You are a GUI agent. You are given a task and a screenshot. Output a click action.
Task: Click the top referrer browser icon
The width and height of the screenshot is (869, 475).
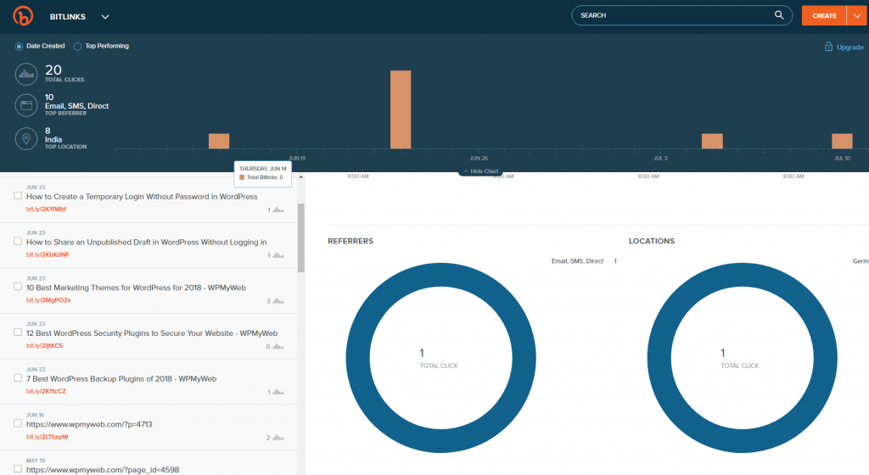26,106
